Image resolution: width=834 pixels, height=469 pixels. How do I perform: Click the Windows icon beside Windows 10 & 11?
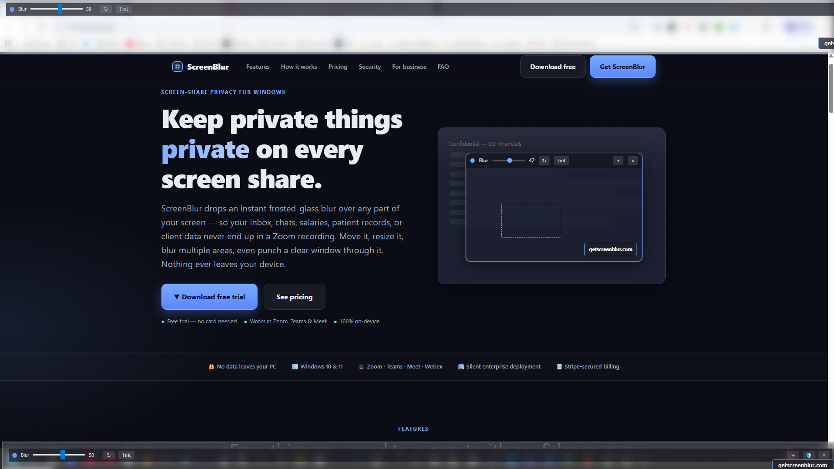click(x=295, y=367)
